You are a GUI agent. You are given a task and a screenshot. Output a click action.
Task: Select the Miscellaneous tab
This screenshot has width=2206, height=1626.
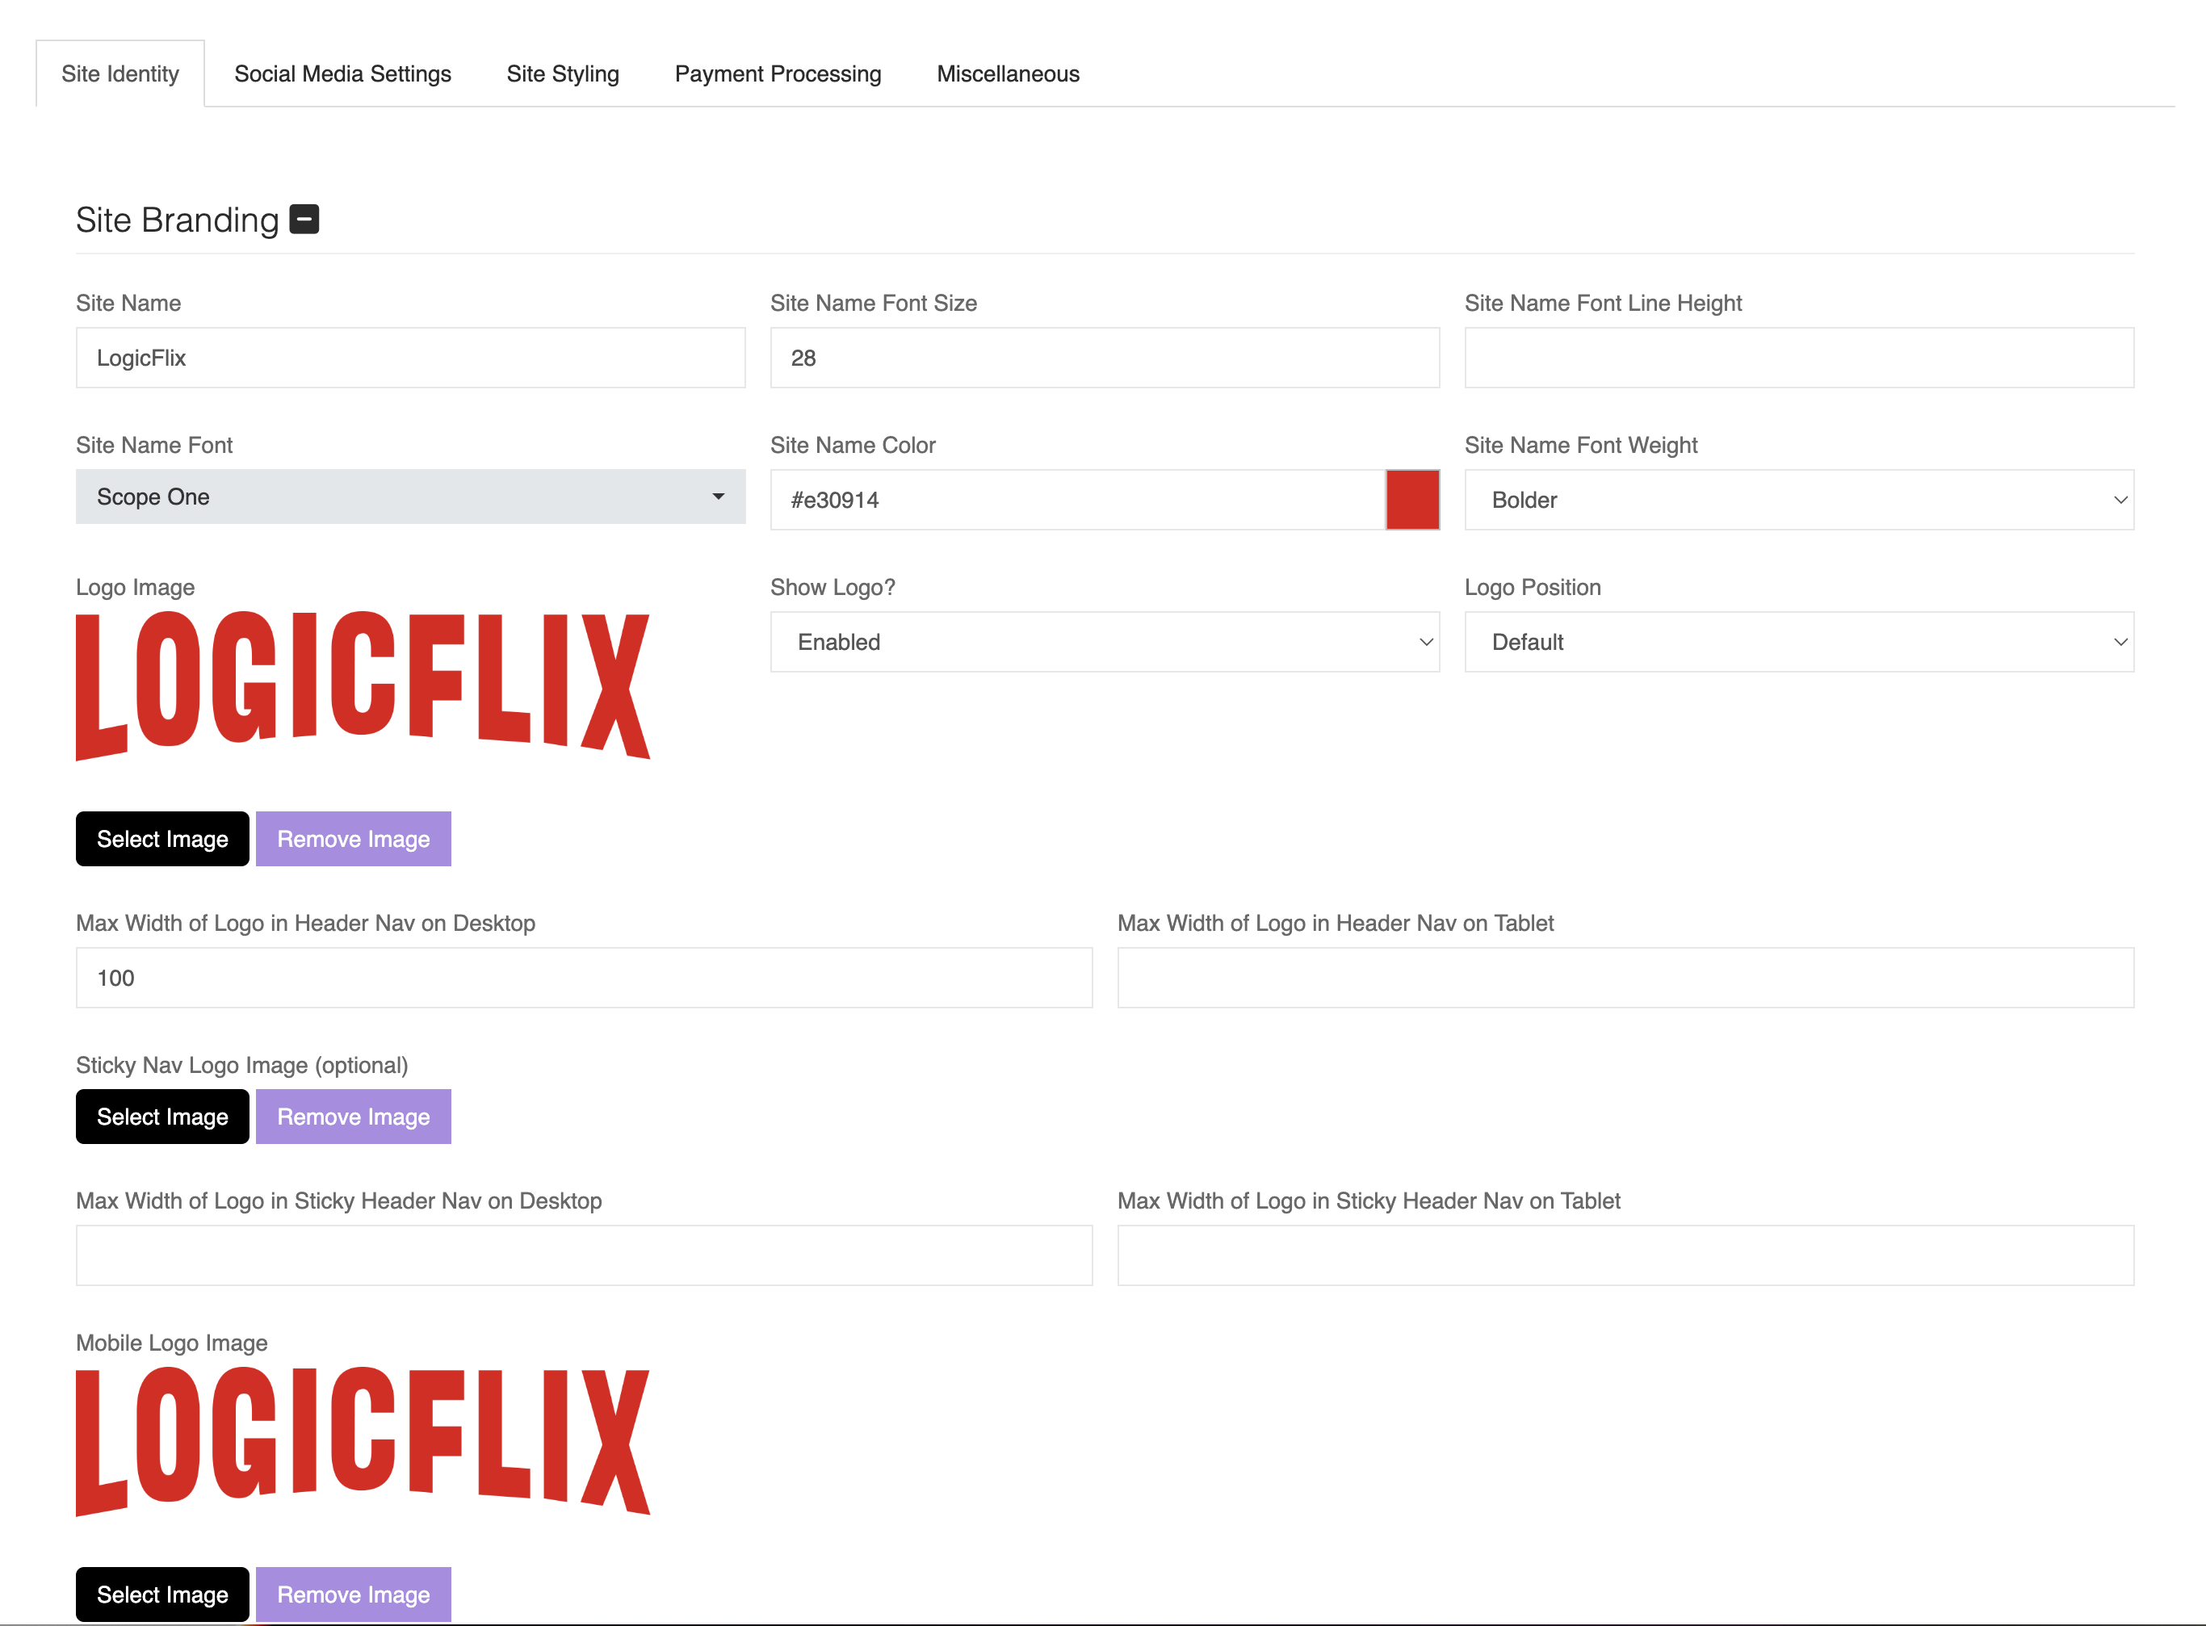click(1008, 73)
